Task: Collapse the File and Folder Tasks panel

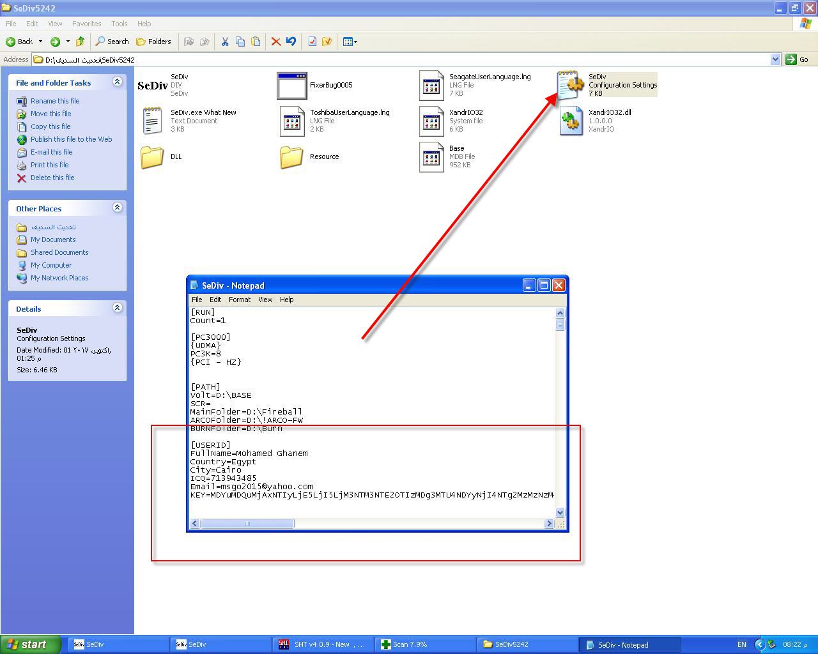Action: coord(117,82)
